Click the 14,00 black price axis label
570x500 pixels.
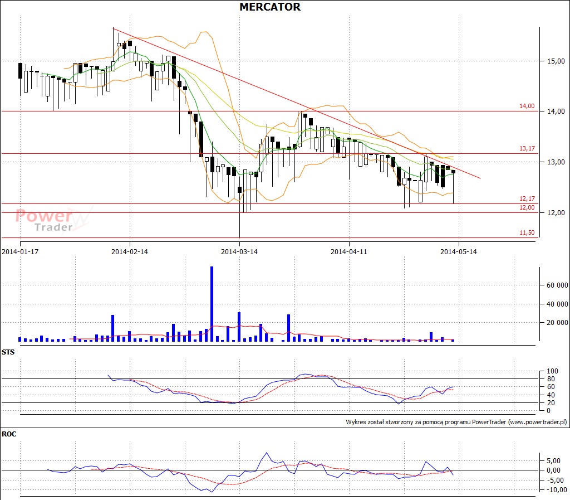(x=556, y=111)
